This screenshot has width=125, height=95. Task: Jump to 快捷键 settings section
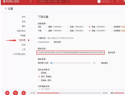pyautogui.click(x=23, y=35)
